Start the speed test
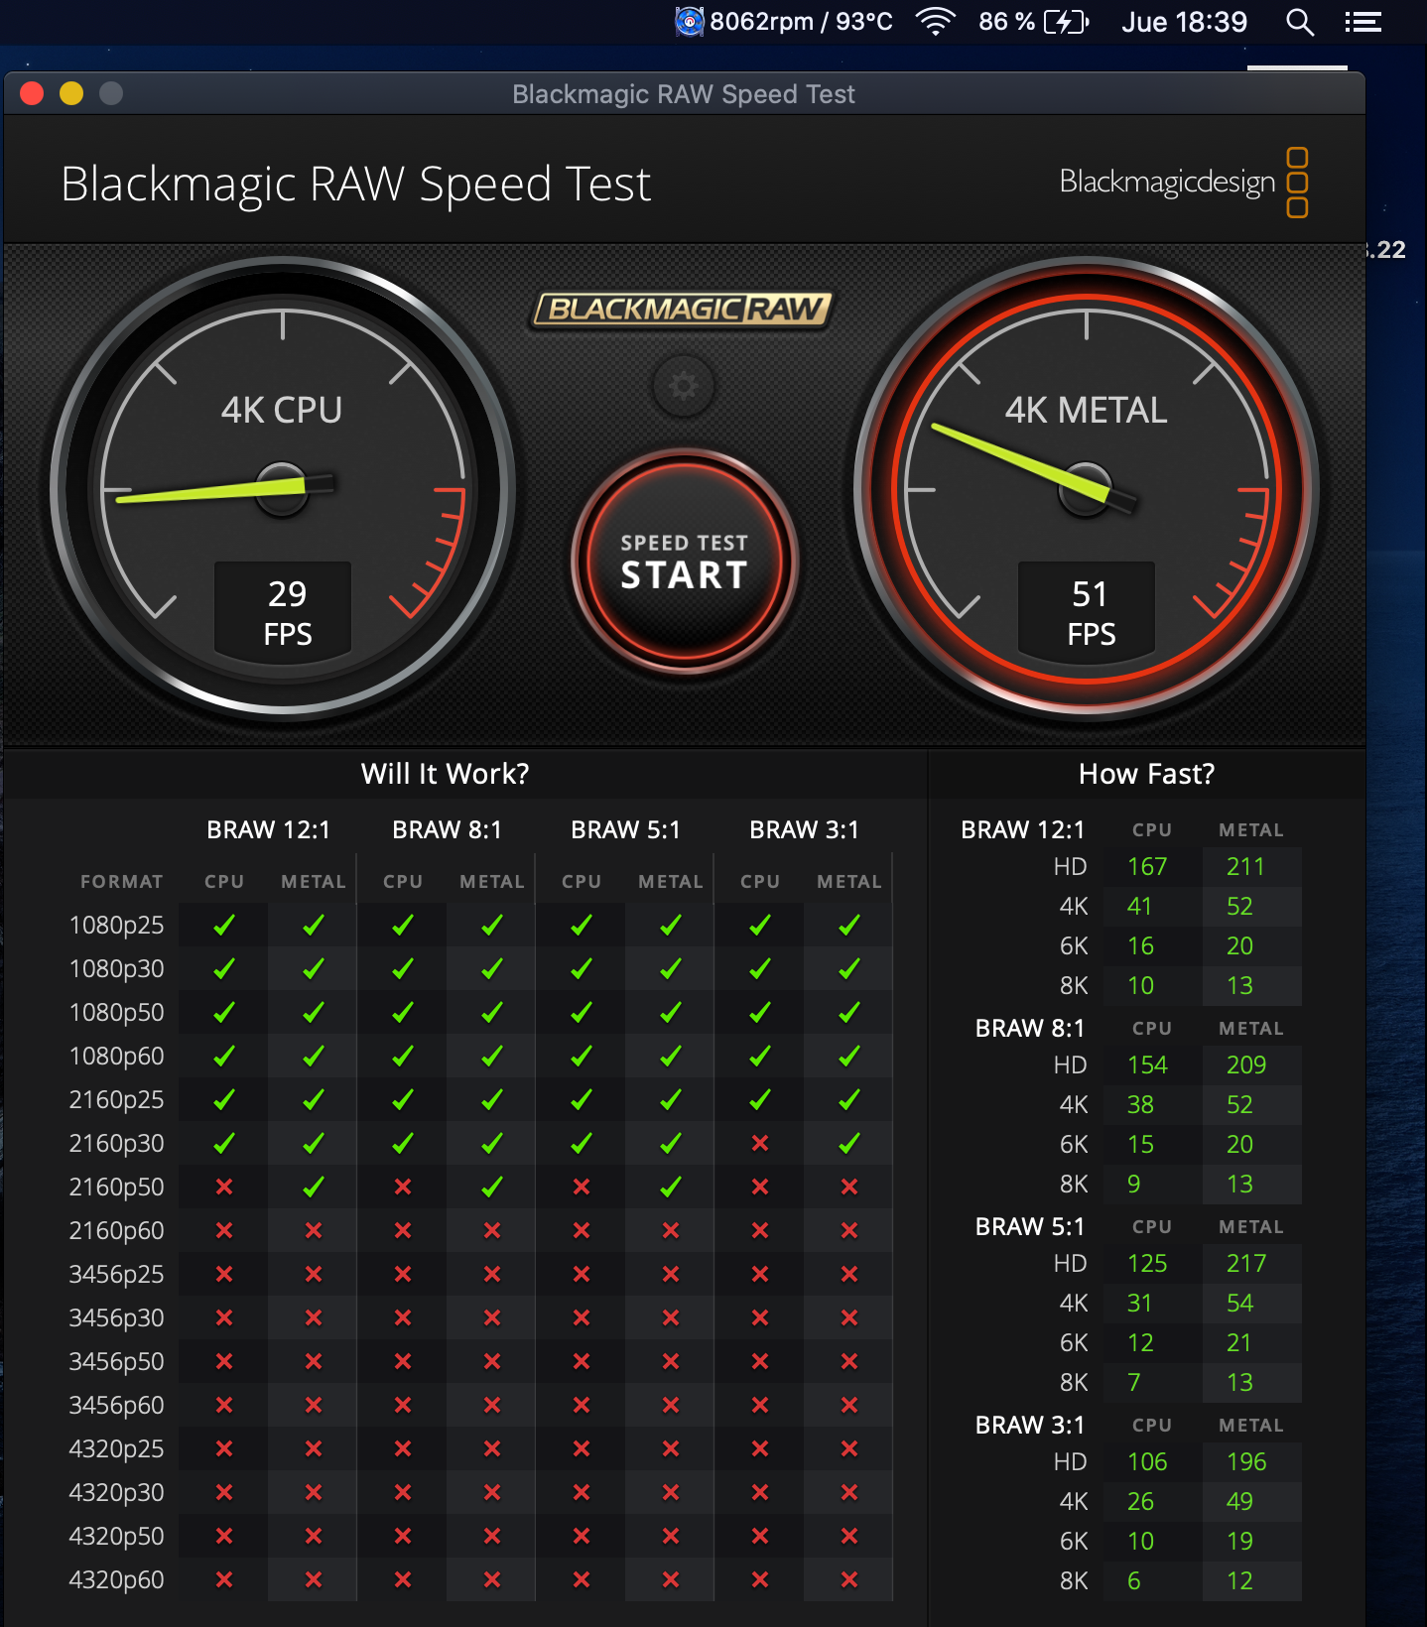The image size is (1427, 1627). pyautogui.click(x=684, y=562)
